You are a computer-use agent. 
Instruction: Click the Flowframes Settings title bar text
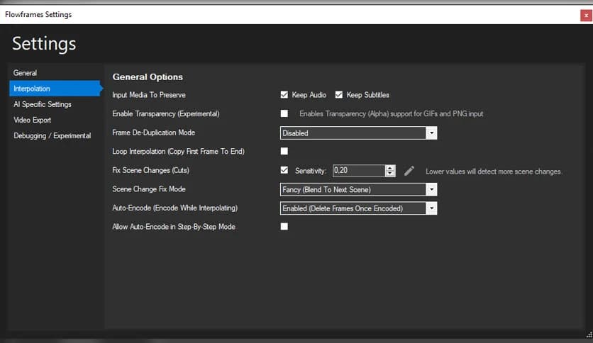click(38, 15)
